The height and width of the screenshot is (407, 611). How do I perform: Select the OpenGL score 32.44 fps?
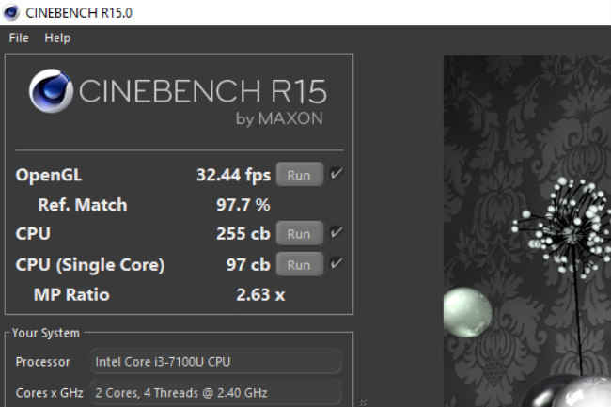point(233,175)
